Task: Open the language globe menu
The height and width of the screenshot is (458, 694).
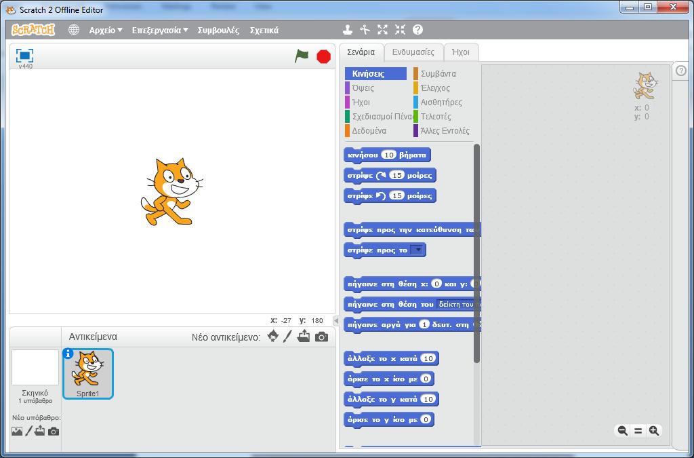Action: [74, 30]
